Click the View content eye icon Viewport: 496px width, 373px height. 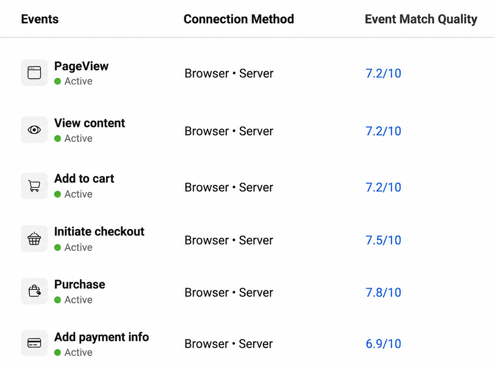tap(34, 130)
